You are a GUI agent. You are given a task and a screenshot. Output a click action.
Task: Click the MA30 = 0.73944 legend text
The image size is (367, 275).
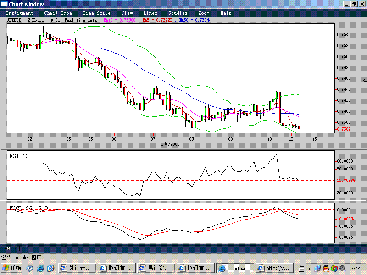tap(195, 20)
